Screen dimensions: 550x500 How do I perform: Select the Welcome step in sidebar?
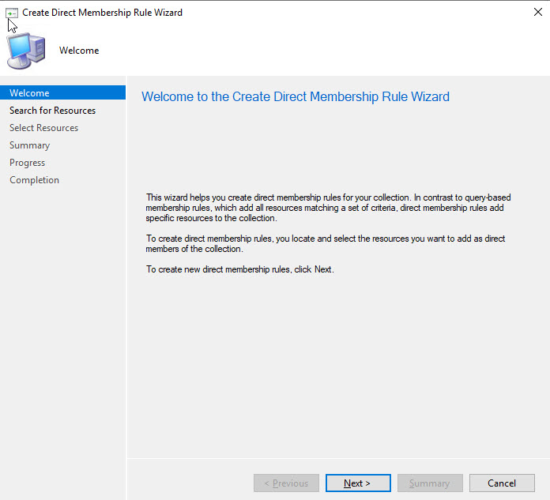point(29,93)
